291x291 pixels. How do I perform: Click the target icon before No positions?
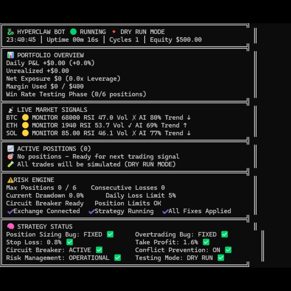(10, 156)
